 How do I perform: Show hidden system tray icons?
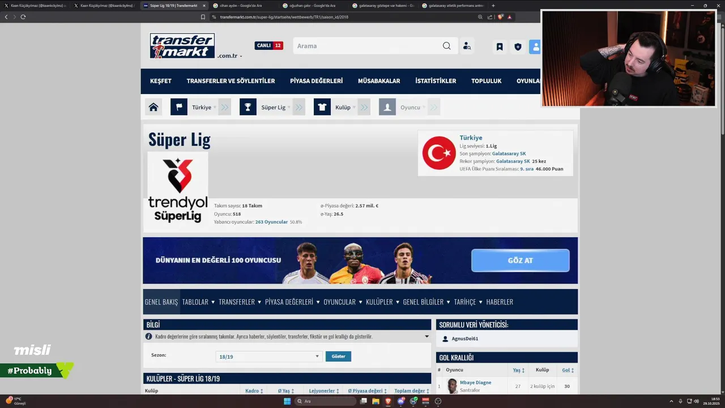point(671,401)
